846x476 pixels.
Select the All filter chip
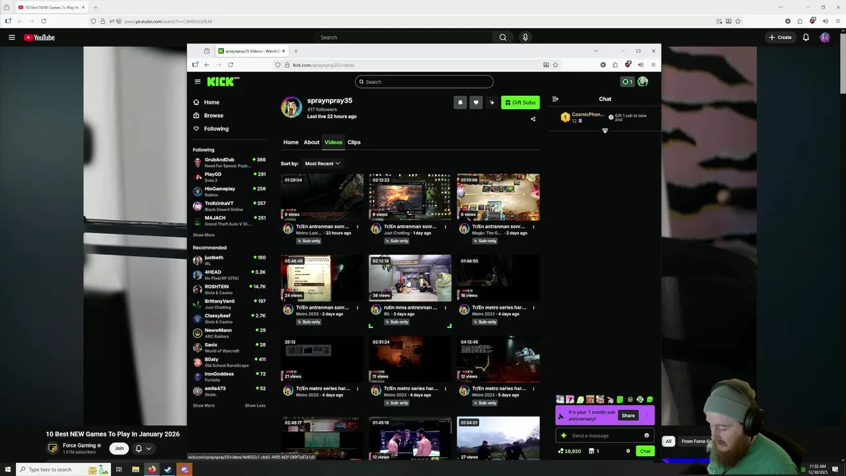(x=668, y=442)
